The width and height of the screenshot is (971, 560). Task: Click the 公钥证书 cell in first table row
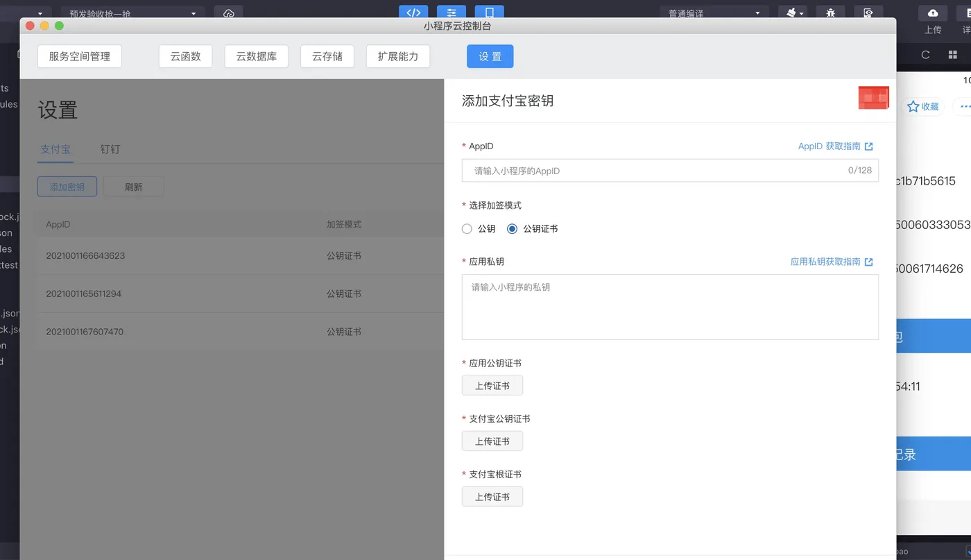344,255
